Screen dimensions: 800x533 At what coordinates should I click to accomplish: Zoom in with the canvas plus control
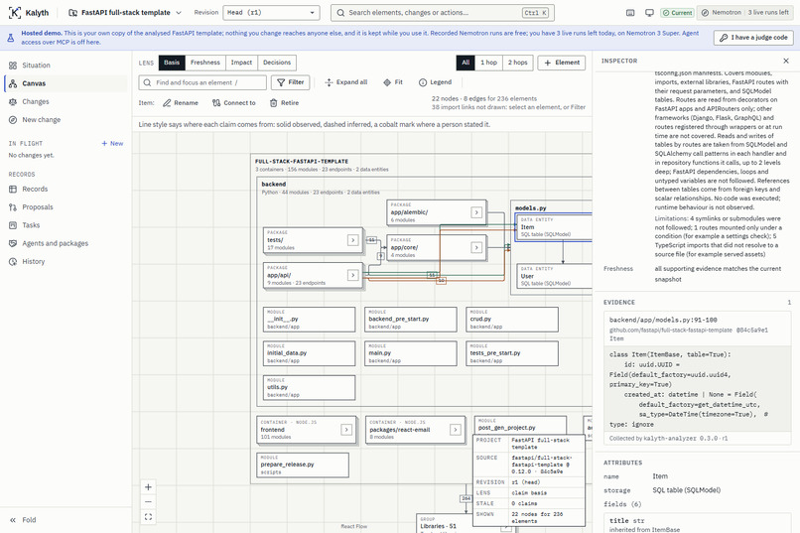pyautogui.click(x=148, y=487)
